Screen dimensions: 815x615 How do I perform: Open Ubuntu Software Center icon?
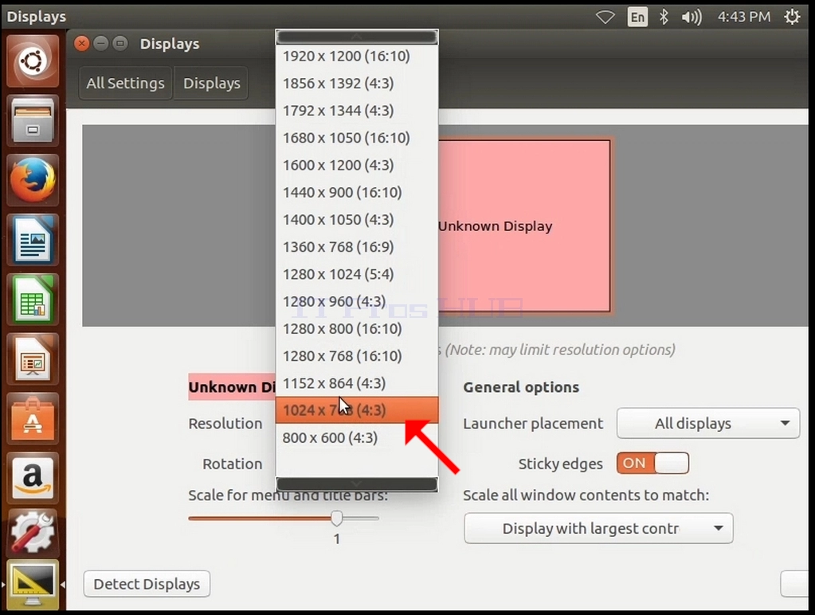click(x=33, y=419)
